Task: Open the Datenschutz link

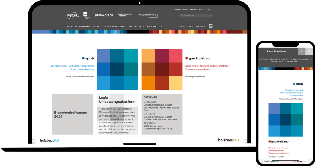Action: click(181, 10)
